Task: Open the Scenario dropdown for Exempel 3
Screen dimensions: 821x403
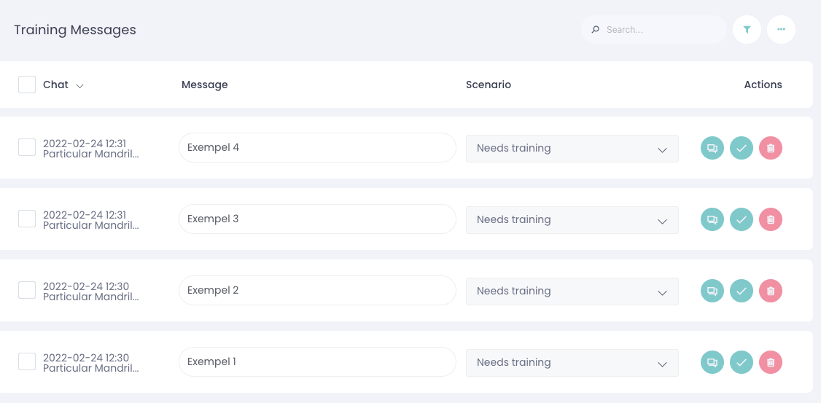Action: tap(572, 220)
